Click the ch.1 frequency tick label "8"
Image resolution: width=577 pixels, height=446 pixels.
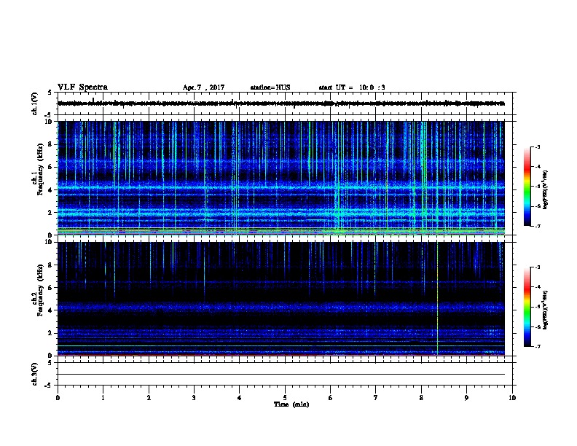50,144
